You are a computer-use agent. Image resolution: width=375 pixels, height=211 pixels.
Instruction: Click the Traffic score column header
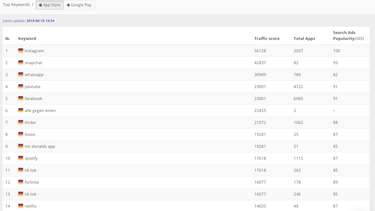click(267, 38)
